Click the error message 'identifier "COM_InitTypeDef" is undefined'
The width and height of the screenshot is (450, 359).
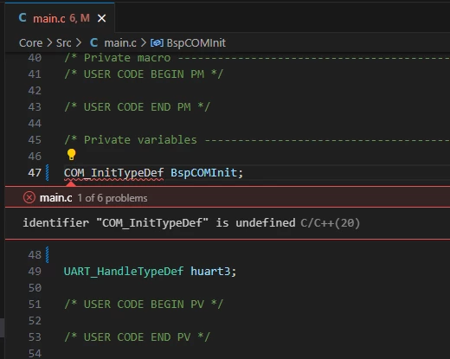tap(159, 223)
